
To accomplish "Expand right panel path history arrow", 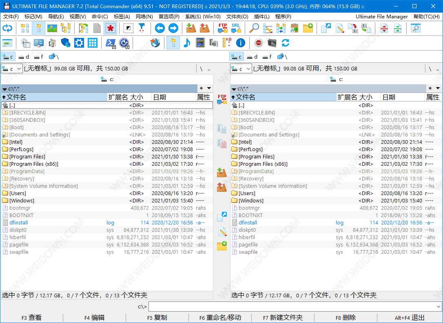I will [438, 88].
